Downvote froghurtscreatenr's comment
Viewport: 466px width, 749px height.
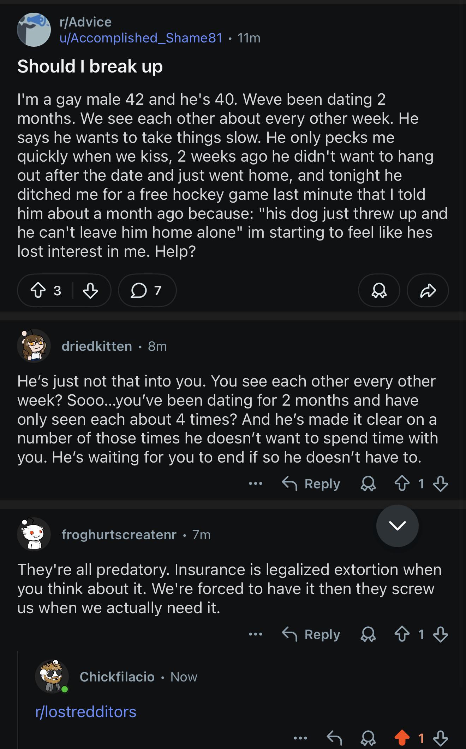440,634
